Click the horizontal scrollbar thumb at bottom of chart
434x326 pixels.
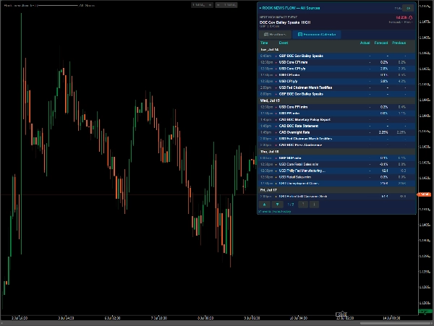point(396,323)
